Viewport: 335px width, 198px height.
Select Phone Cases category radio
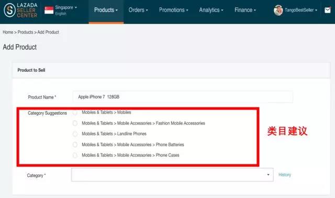tap(75, 155)
